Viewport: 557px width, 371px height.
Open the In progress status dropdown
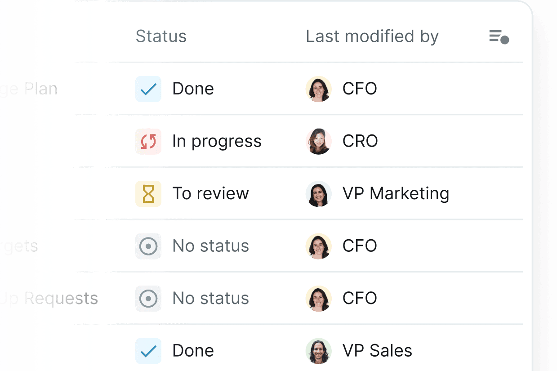(x=217, y=141)
